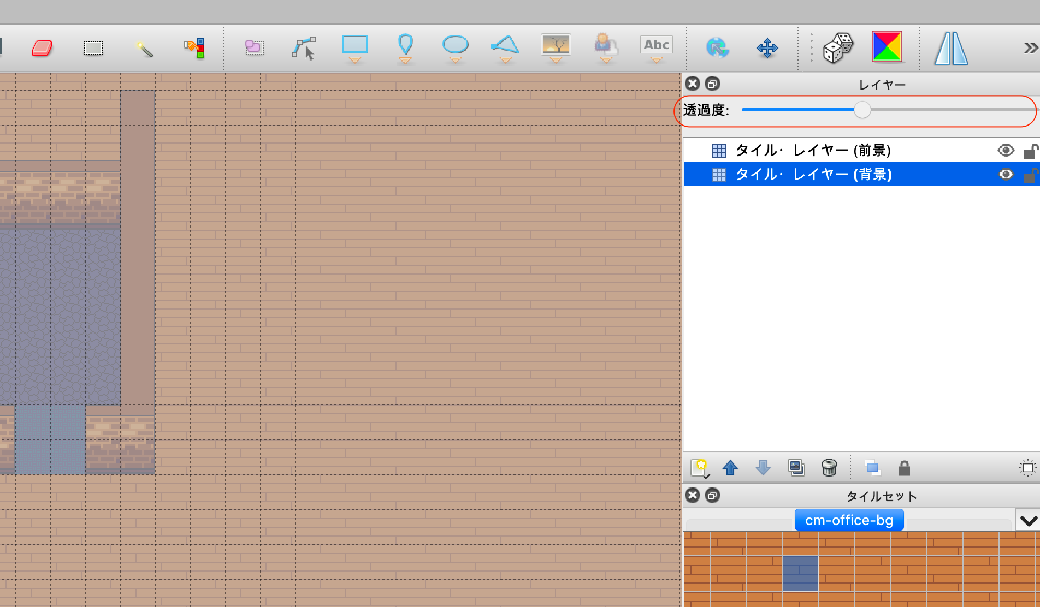
Task: Remove layer with the trash icon
Action: click(829, 468)
